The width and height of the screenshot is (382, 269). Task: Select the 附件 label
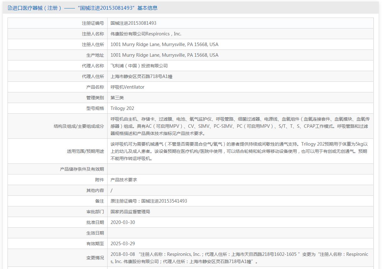point(99,180)
